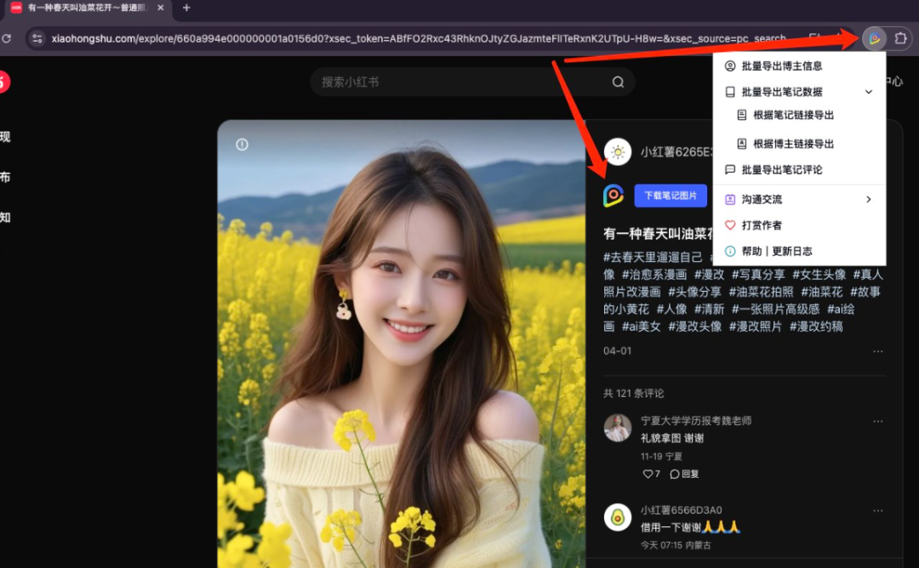
Task: Click the info icon on the photo
Action: click(x=242, y=145)
